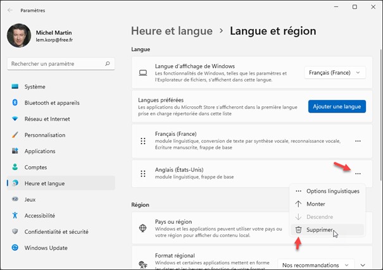The width and height of the screenshot is (383, 270).
Task: Click the up arrow icon beside Monter
Action: click(298, 204)
